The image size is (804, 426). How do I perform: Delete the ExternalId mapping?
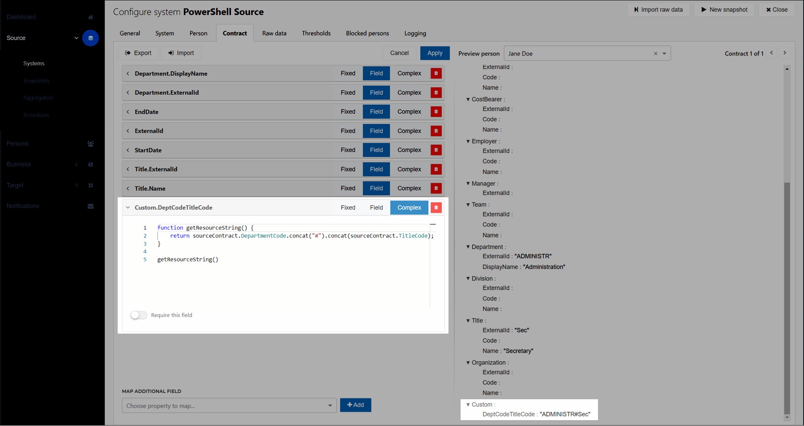click(436, 131)
